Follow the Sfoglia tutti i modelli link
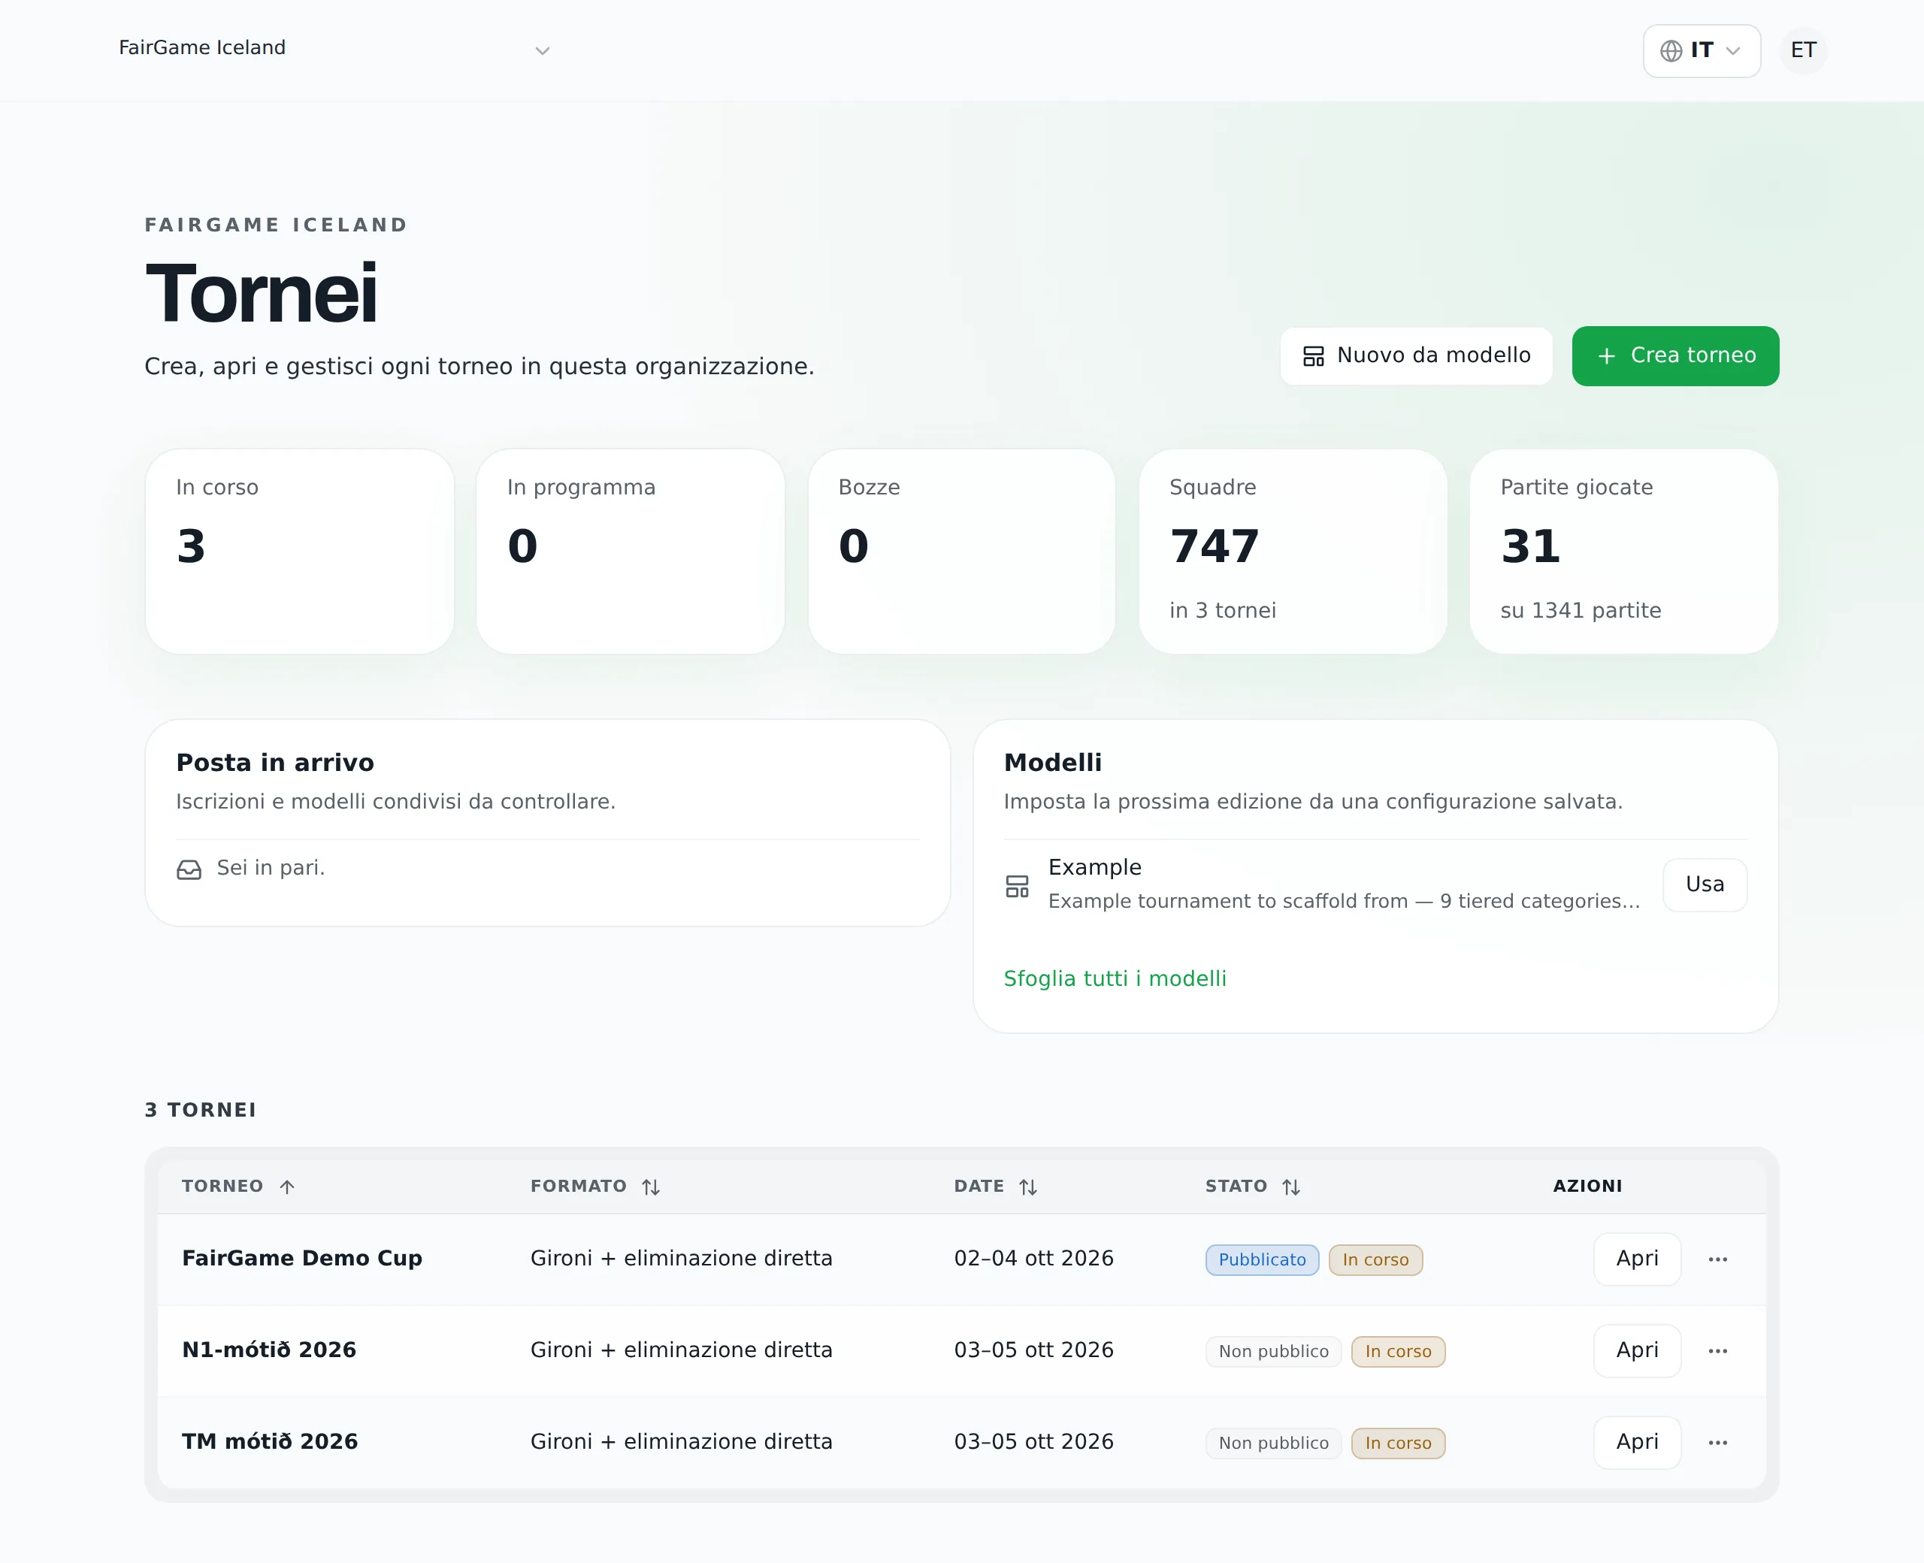Screen dimensions: 1924x1563 (1115, 978)
